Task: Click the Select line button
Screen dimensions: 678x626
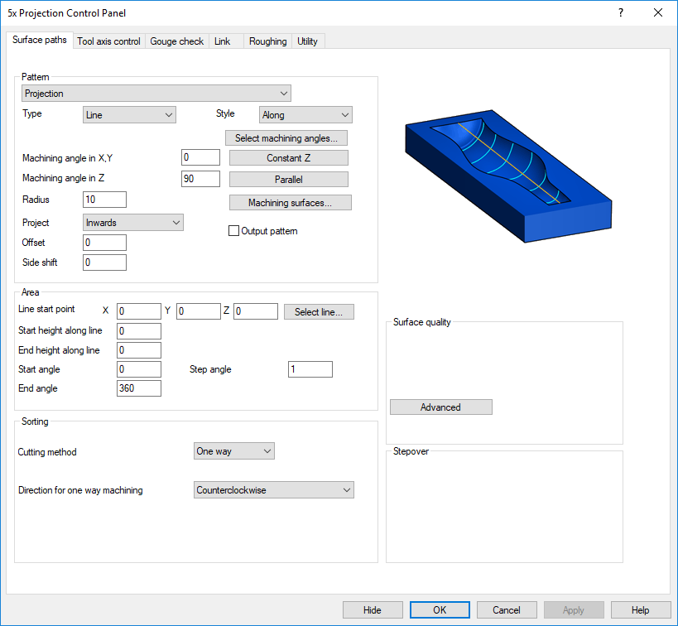Action: (319, 312)
